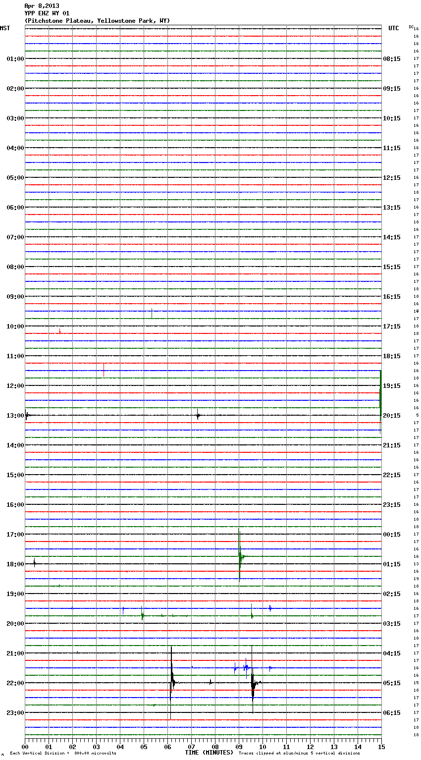
Task: Click the 03:00 MST time label
Action: 15,118
